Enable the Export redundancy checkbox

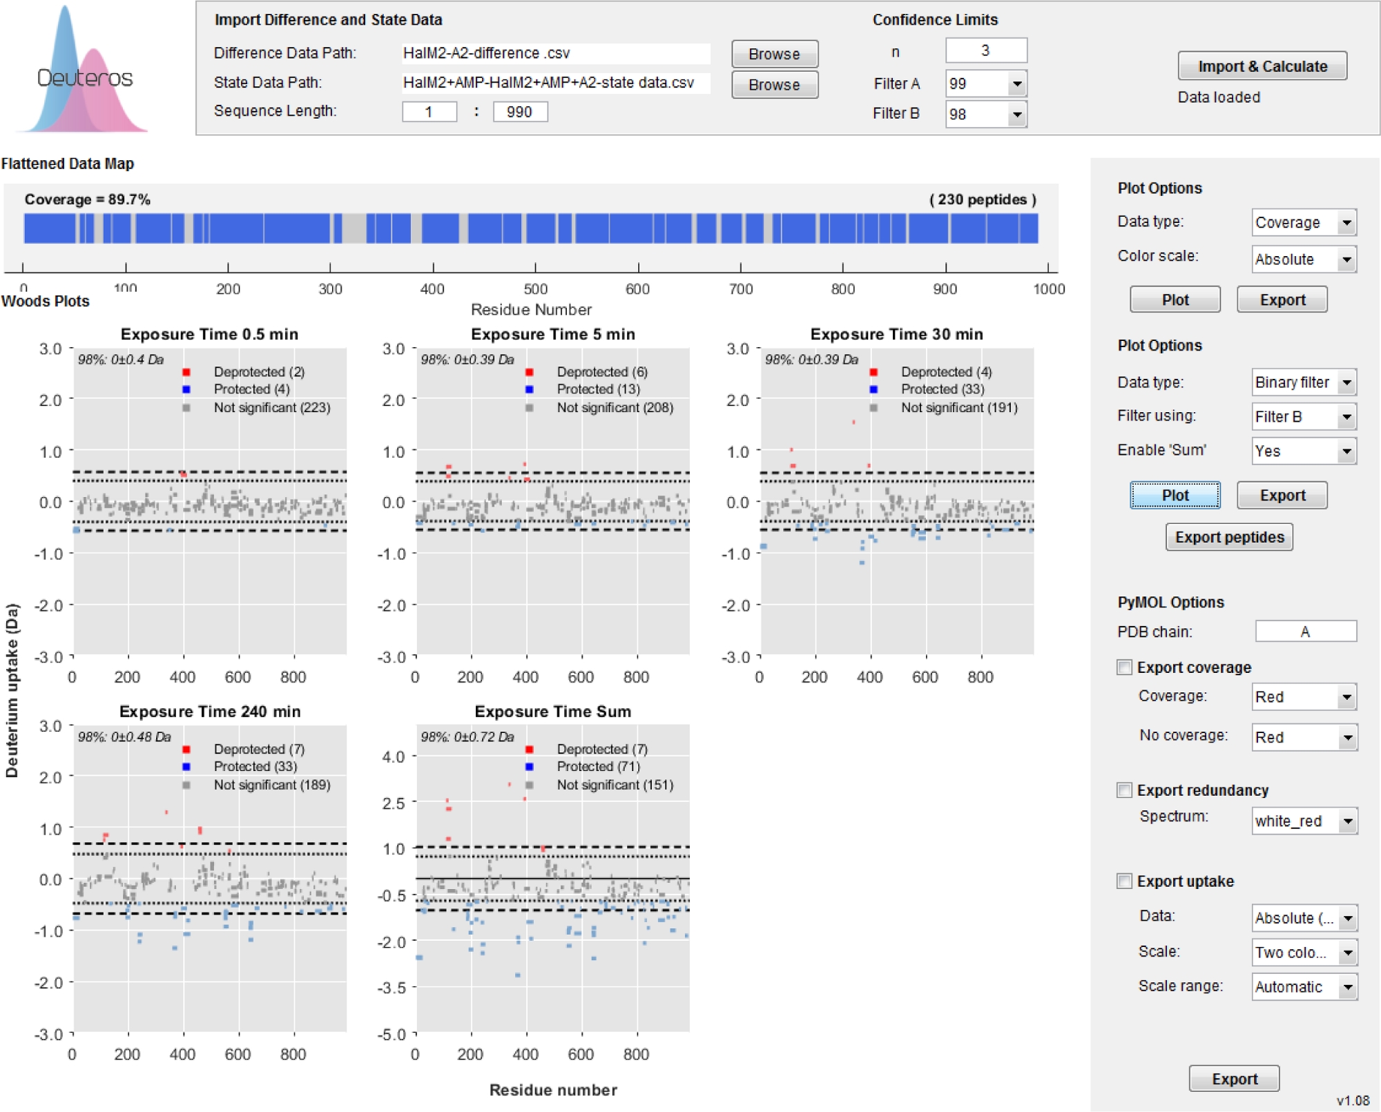pyautogui.click(x=1124, y=790)
